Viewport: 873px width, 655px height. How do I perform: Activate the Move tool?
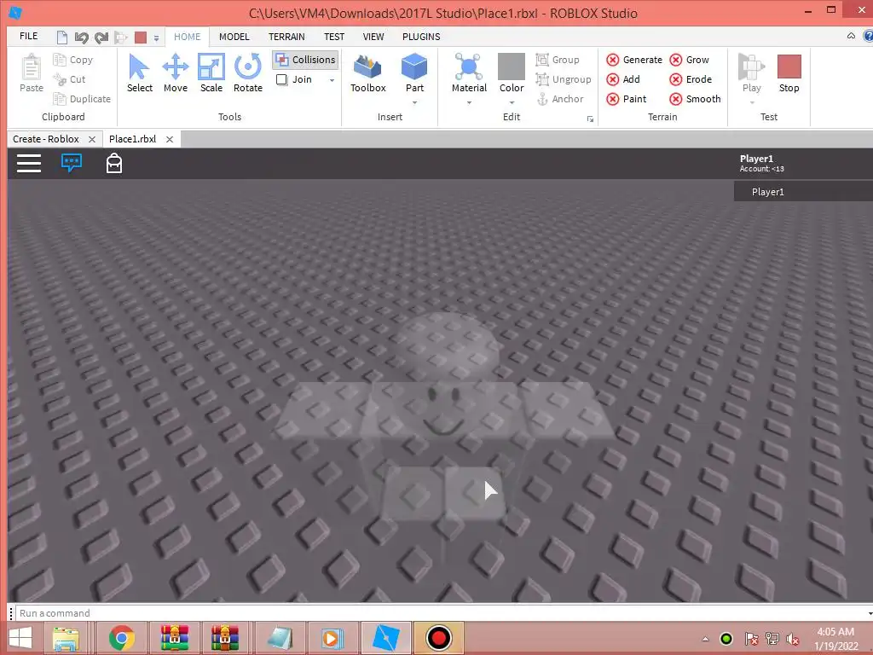tap(176, 73)
